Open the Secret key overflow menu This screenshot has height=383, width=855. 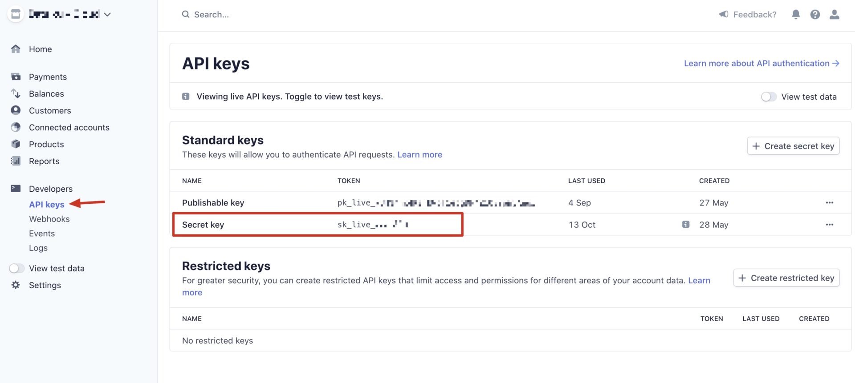830,225
